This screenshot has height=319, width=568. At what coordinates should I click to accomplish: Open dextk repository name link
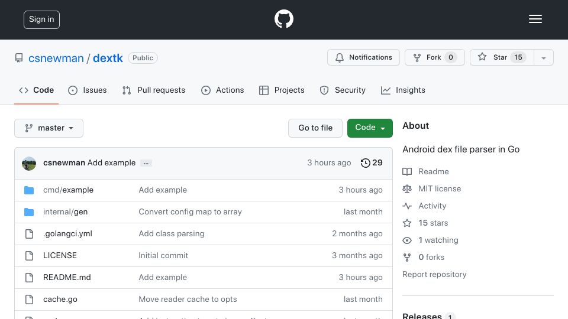tap(108, 58)
